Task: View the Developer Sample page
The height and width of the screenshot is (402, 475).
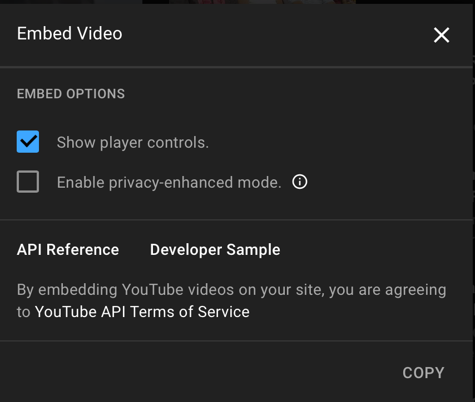Action: point(215,250)
